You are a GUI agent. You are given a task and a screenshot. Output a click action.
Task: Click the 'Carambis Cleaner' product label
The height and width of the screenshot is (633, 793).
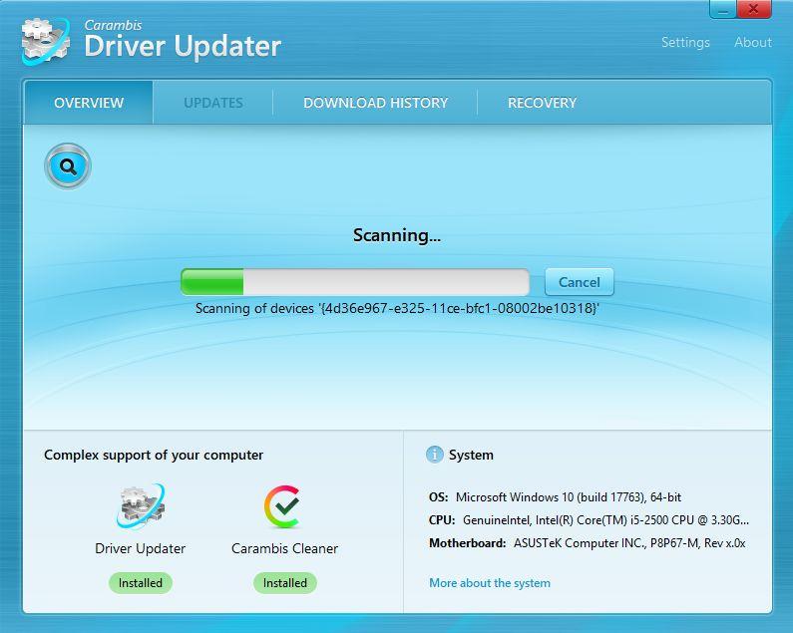pos(284,548)
